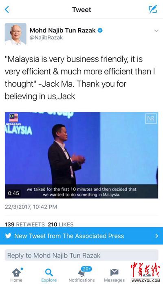Switch to the Home tab
The width and height of the screenshot is (163, 284).
[16, 275]
